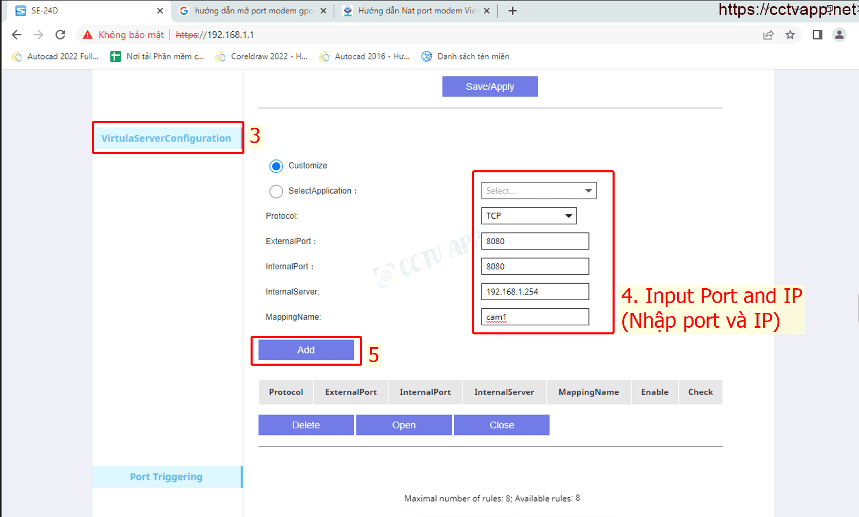The image size is (859, 517).
Task: Open the Port Triggering menu item
Action: coord(166,477)
